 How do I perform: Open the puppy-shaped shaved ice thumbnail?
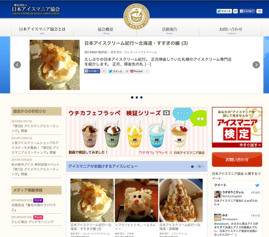point(137,200)
